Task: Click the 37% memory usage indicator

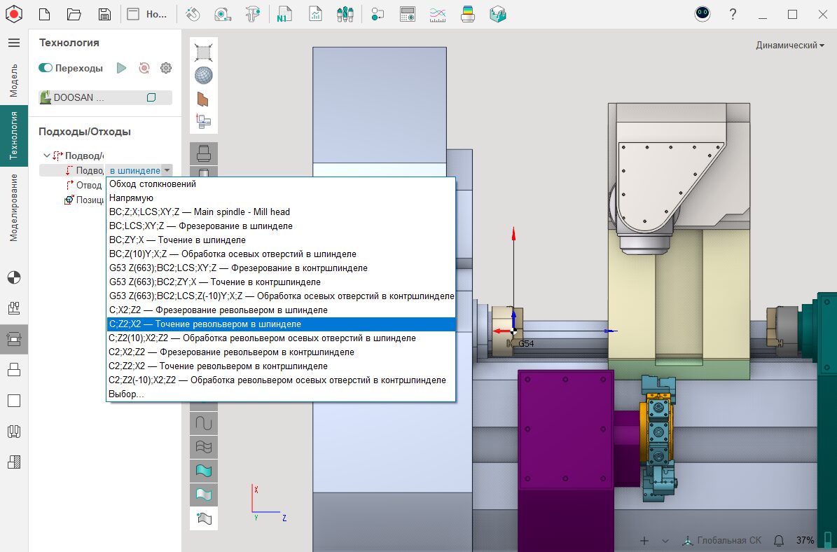Action: tap(805, 540)
